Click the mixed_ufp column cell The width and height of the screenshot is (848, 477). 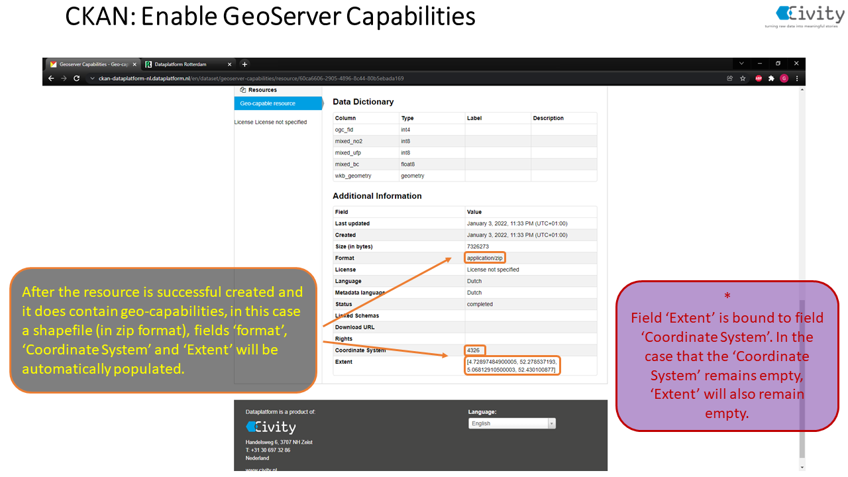pos(366,153)
